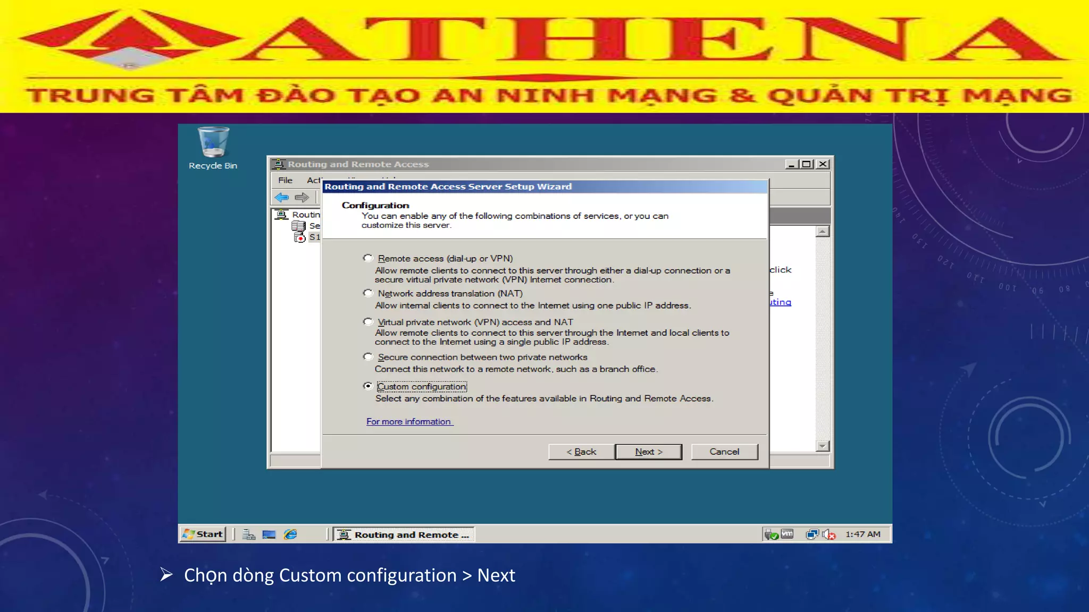Image resolution: width=1089 pixels, height=612 pixels.
Task: Open the Recycle Bin desktop icon
Action: (x=213, y=148)
